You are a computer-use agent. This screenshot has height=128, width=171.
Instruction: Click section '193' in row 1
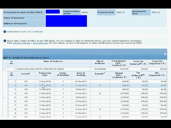pos(26,81)
